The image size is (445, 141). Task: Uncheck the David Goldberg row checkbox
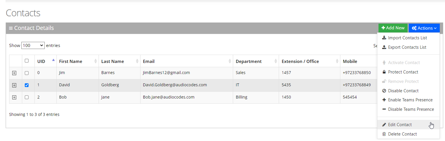point(27,85)
